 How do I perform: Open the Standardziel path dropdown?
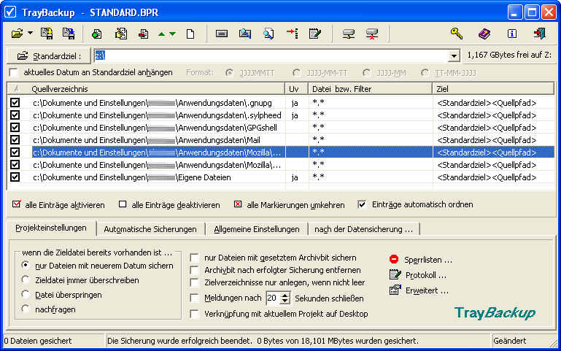tap(454, 55)
